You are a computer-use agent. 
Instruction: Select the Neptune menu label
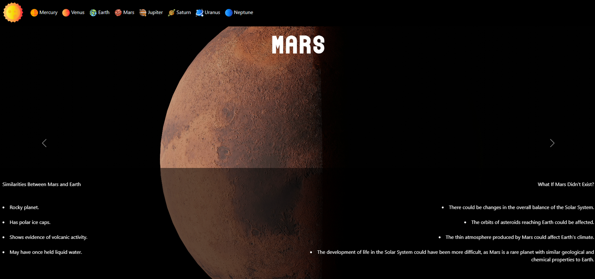(x=243, y=13)
